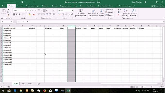
Task: Switch to the Вид ribbon tab
Action: 76,6
